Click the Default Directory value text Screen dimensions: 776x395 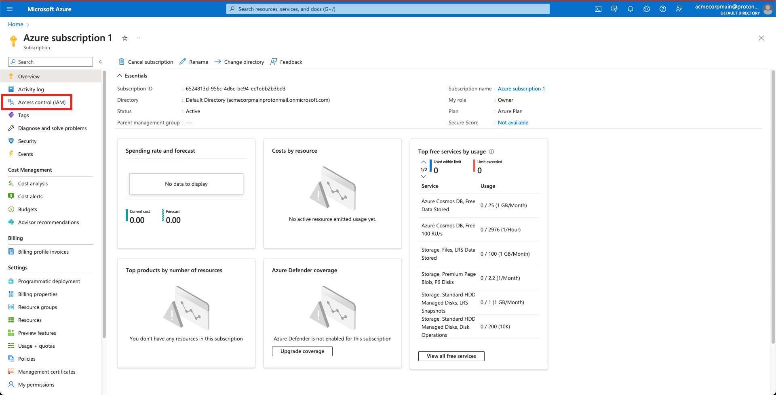[258, 100]
